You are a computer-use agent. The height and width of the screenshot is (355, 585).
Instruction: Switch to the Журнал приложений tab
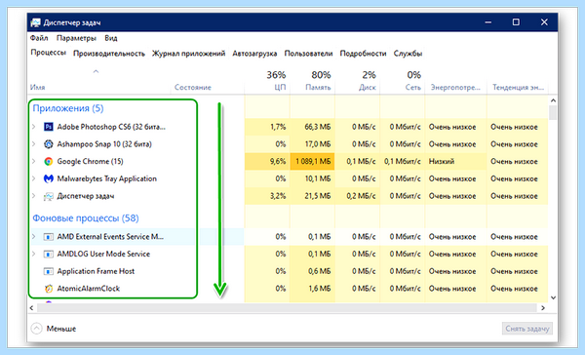[x=188, y=54]
